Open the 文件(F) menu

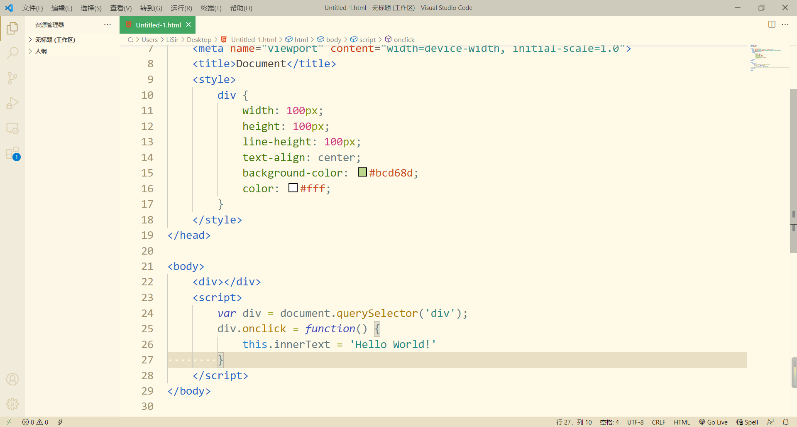32,8
